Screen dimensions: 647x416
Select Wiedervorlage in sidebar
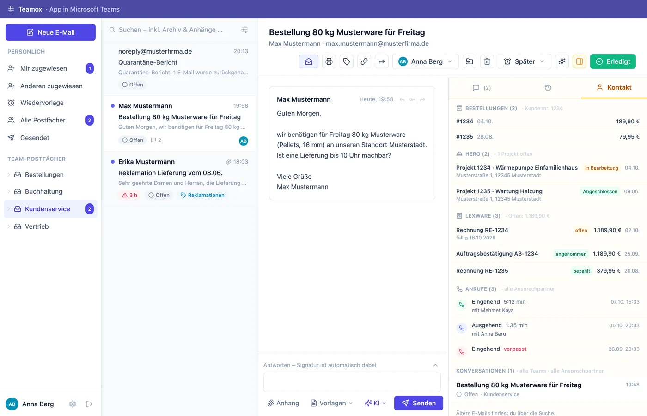51,103
